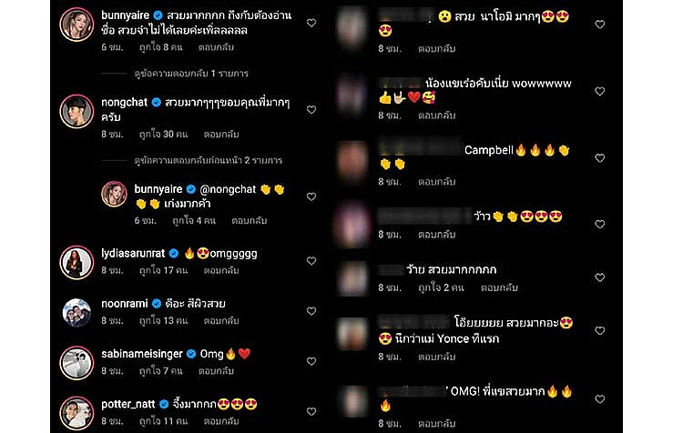Toggle like on the wowwwwww comment
This screenshot has width=683, height=433.
600,91
